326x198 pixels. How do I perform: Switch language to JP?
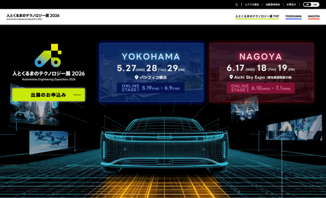(x=308, y=4)
